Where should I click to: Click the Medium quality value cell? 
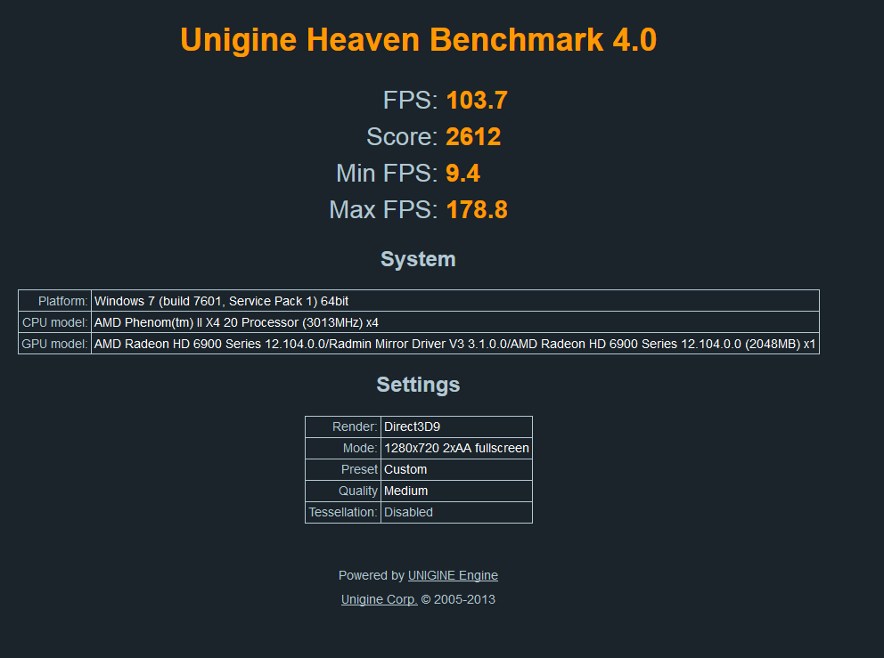click(456, 491)
